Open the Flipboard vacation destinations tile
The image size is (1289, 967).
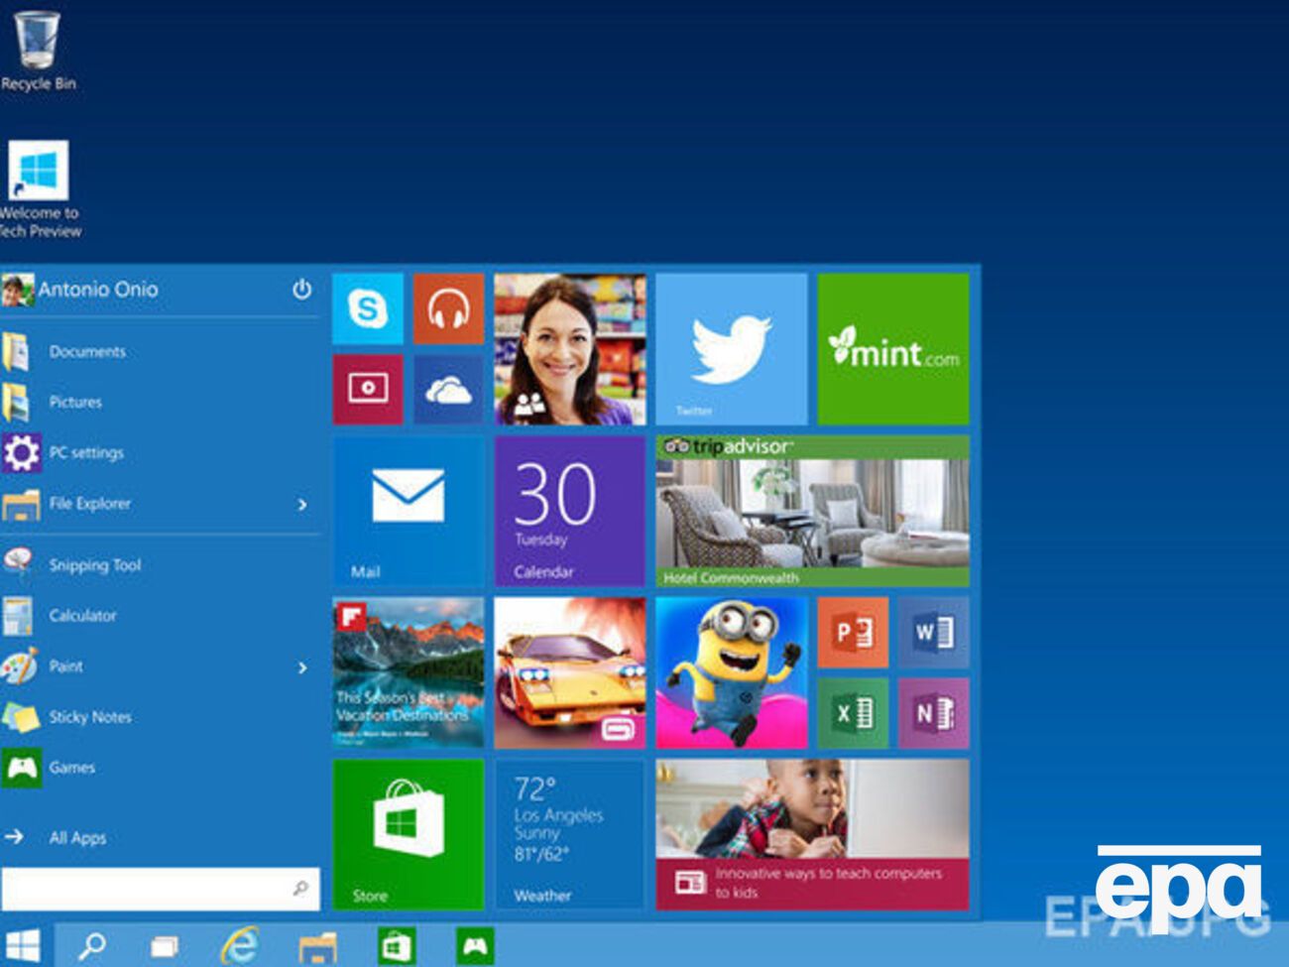point(409,672)
